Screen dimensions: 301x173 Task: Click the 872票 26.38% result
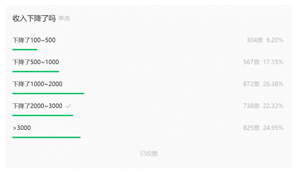[x=263, y=84]
